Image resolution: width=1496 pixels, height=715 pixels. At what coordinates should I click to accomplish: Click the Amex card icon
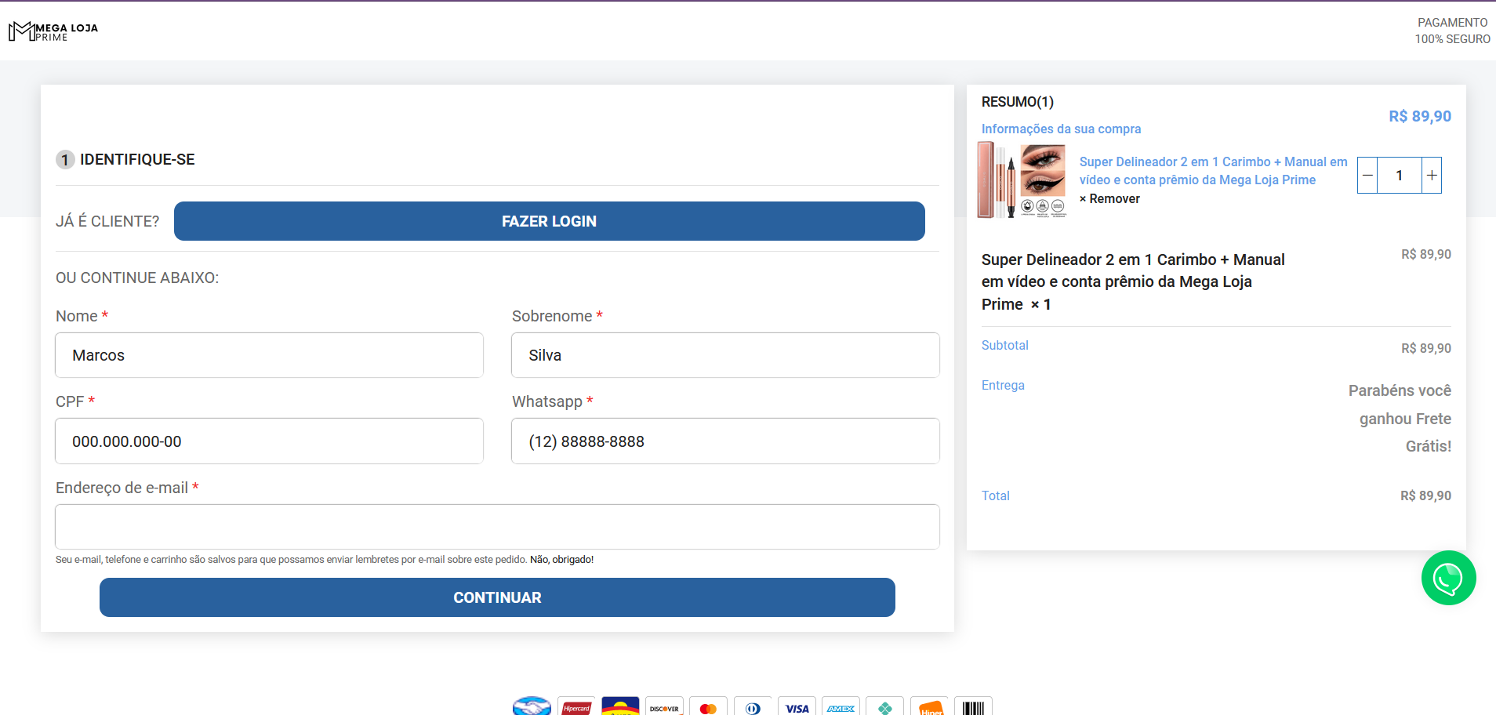tap(841, 707)
